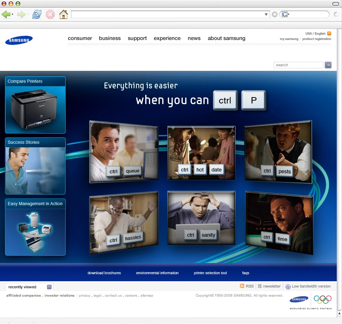342x324 pixels.
Task: Open the Compare Printers panel
Action: pos(35,105)
